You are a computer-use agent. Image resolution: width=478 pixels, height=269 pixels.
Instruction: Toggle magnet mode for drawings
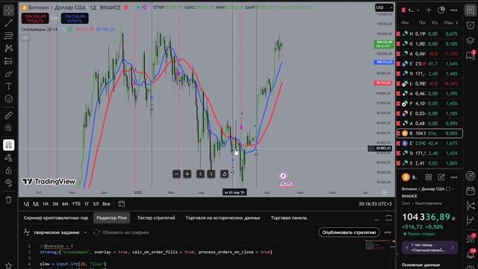[8, 145]
